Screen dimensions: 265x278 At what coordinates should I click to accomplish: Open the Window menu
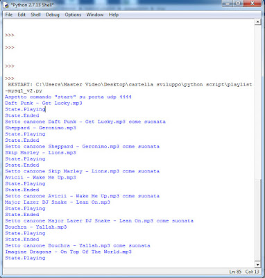click(95, 15)
